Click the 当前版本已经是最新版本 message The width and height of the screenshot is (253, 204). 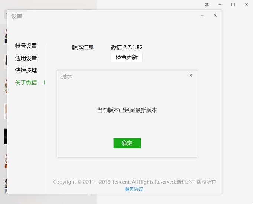tap(127, 110)
